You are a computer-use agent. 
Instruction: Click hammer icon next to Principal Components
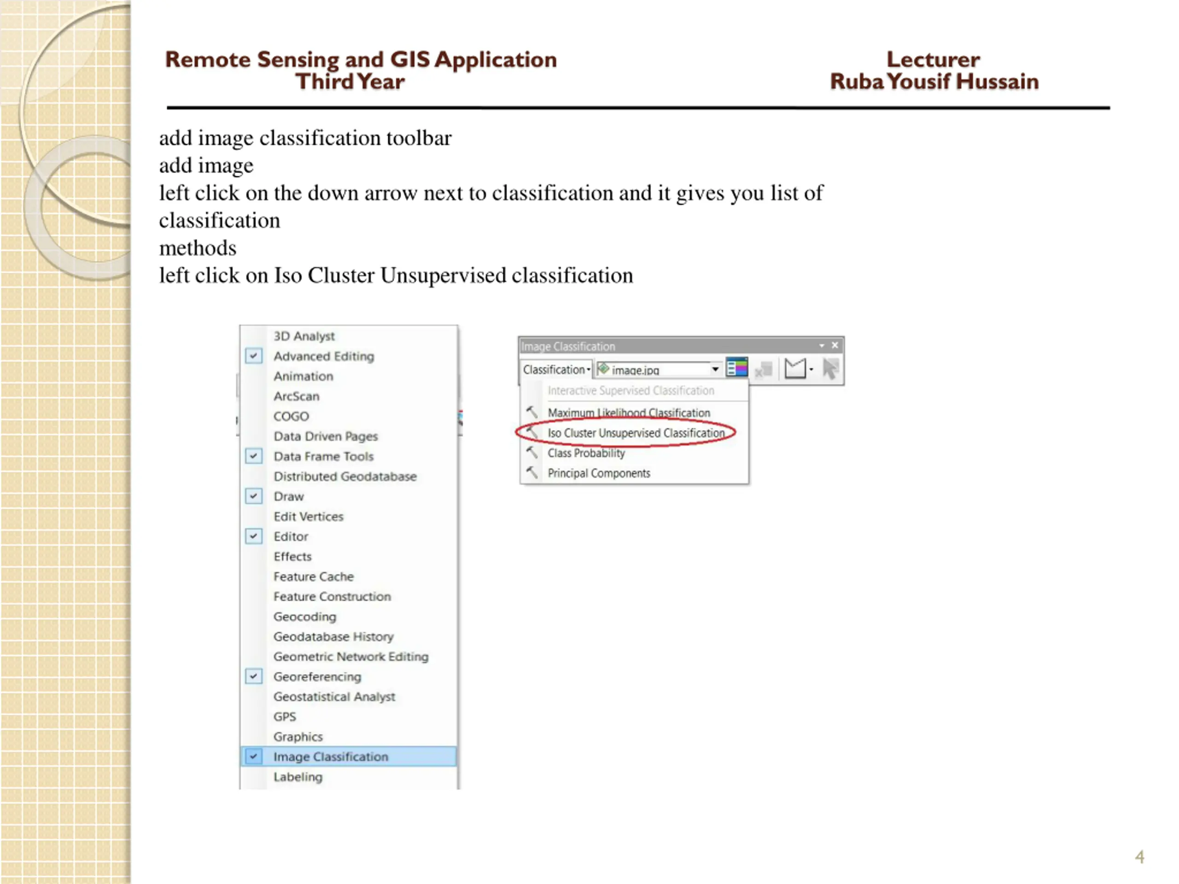coord(532,473)
